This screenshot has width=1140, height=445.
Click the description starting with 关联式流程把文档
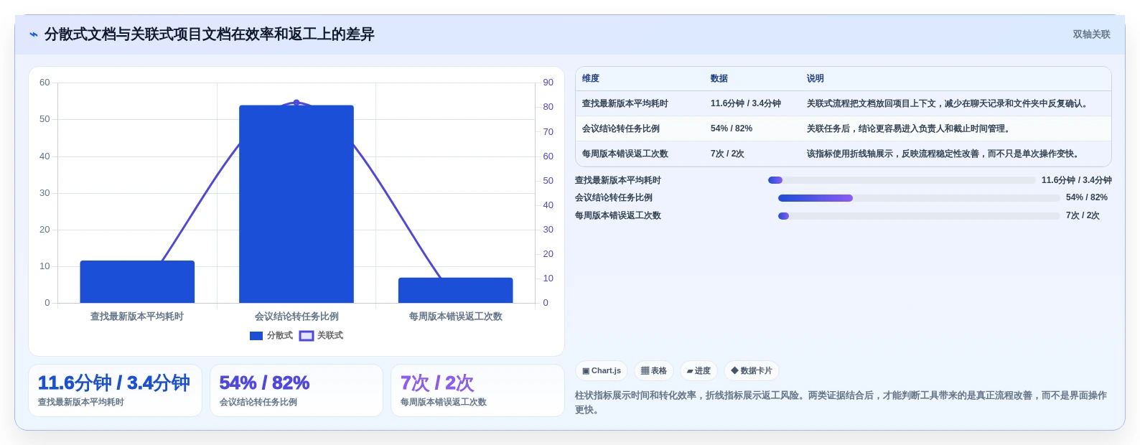coord(948,103)
